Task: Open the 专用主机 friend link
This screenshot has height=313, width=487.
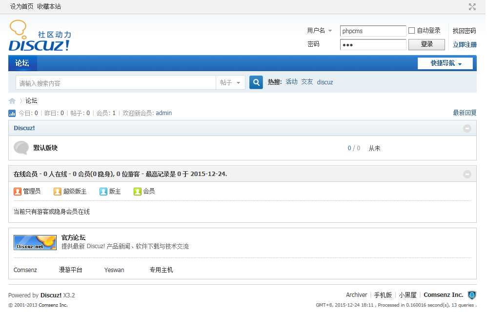Action: tap(161, 270)
